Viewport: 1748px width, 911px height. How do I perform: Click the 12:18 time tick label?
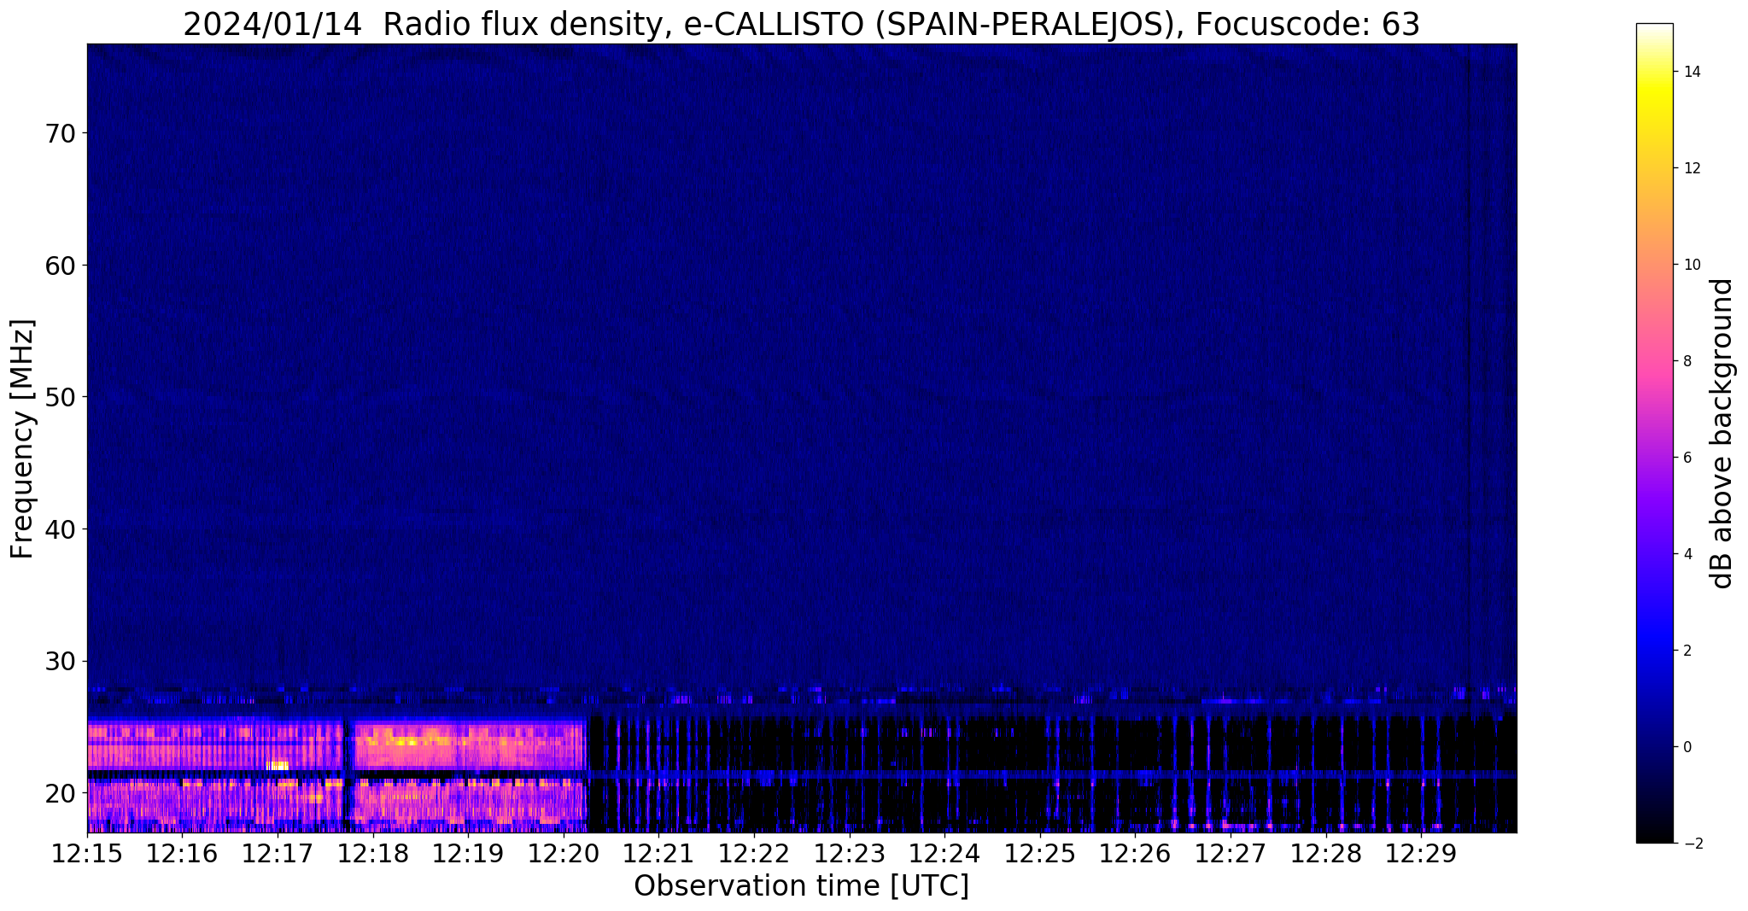coord(372,854)
